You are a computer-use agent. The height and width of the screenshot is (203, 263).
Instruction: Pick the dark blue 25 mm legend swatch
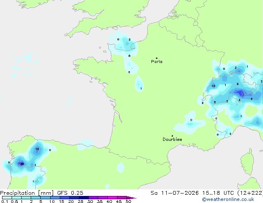[84, 198]
